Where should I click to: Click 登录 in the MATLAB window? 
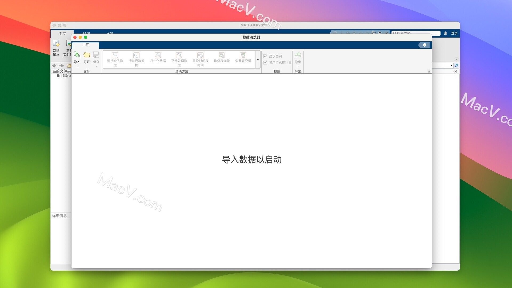pos(454,33)
